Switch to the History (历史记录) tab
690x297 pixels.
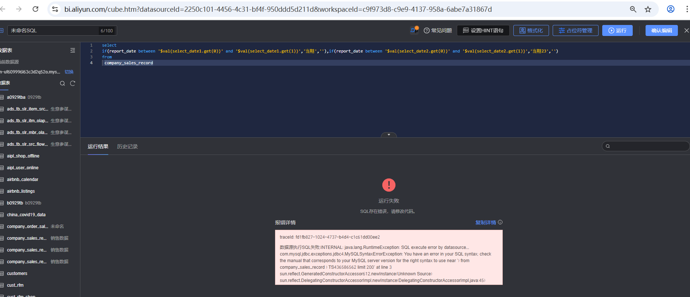[127, 146]
